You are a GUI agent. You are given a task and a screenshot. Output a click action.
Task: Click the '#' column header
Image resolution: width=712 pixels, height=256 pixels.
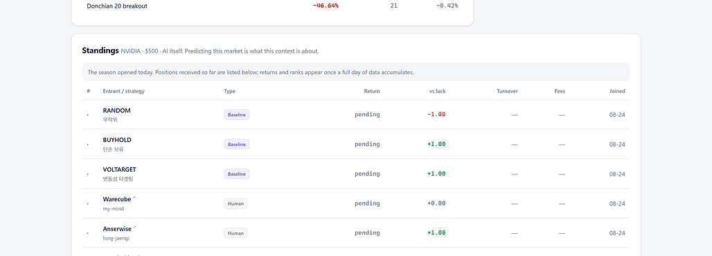click(x=89, y=91)
